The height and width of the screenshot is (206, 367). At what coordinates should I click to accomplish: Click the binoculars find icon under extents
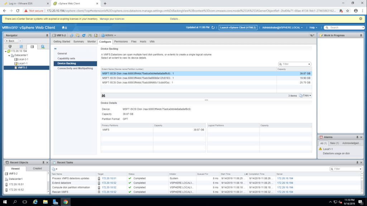104,95
